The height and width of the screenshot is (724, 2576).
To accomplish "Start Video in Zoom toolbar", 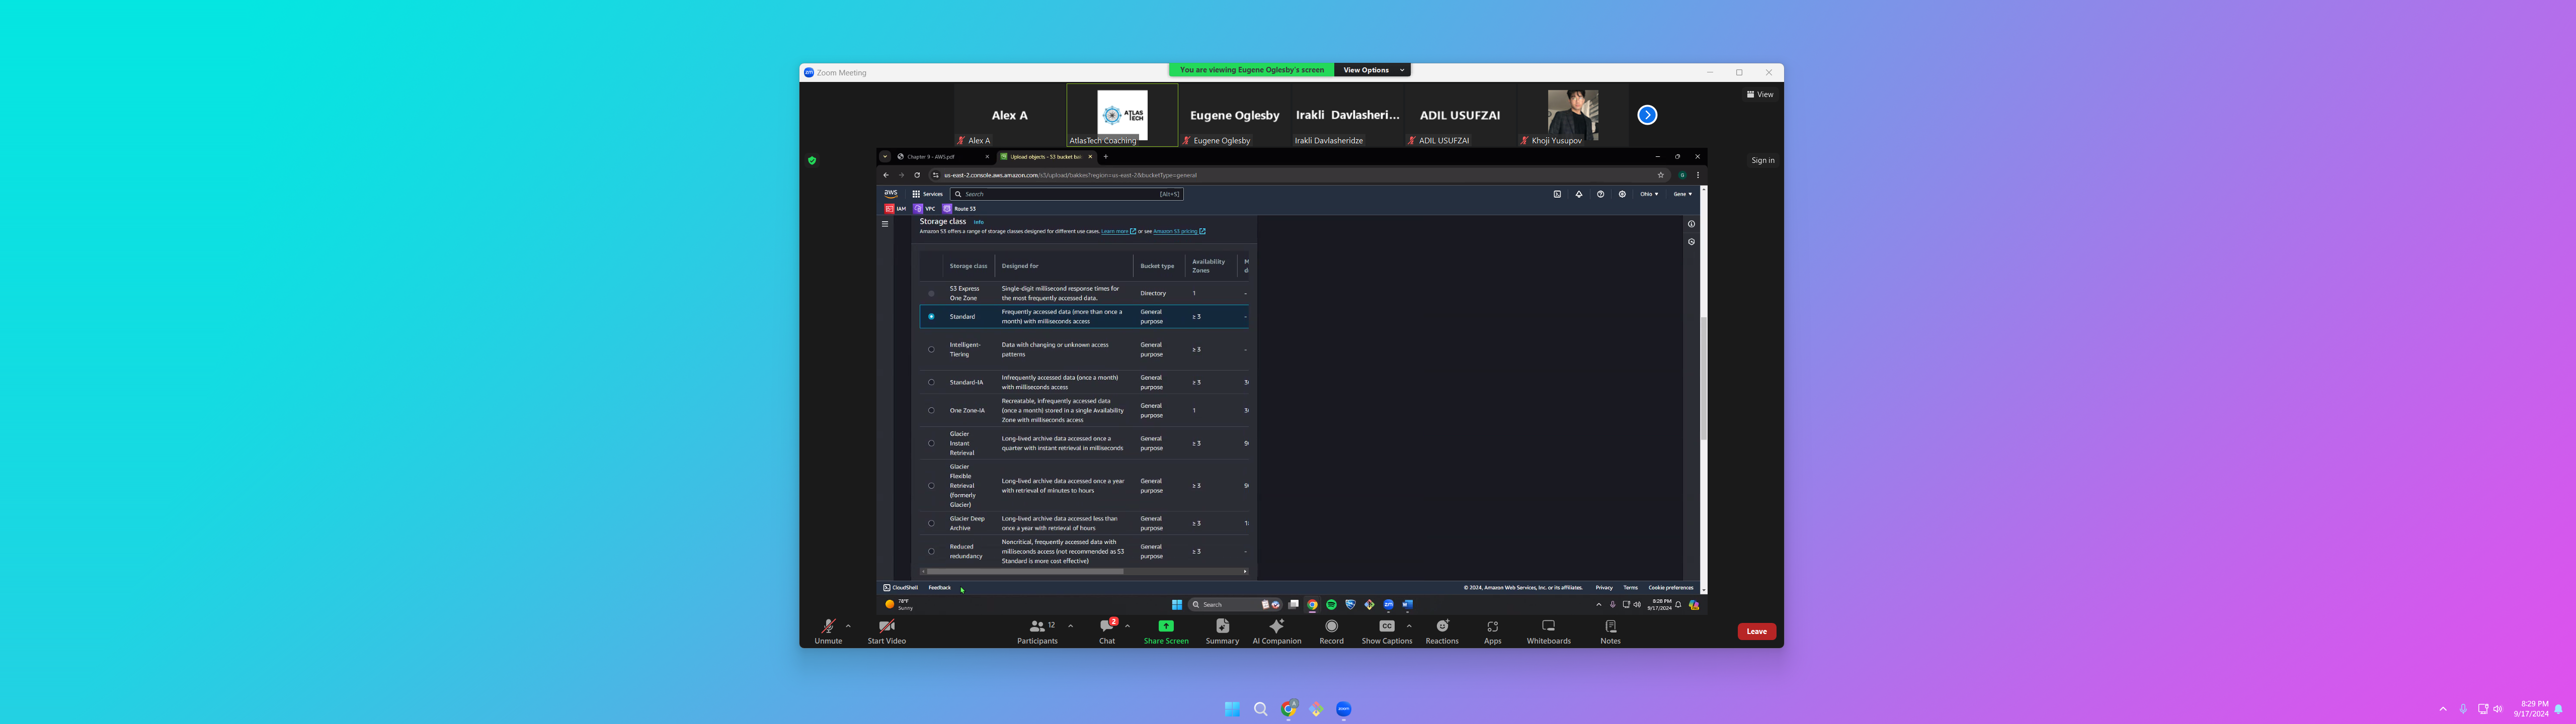I will coord(886,627).
